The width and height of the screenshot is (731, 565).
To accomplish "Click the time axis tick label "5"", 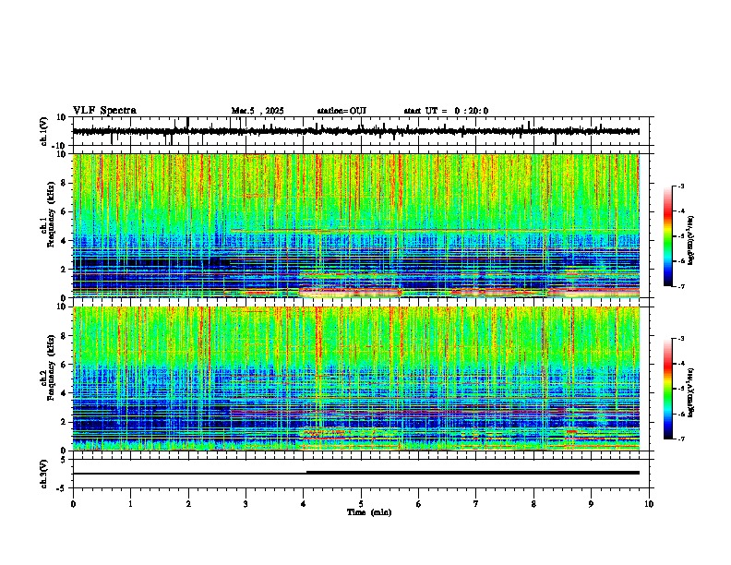I will click(x=361, y=504).
